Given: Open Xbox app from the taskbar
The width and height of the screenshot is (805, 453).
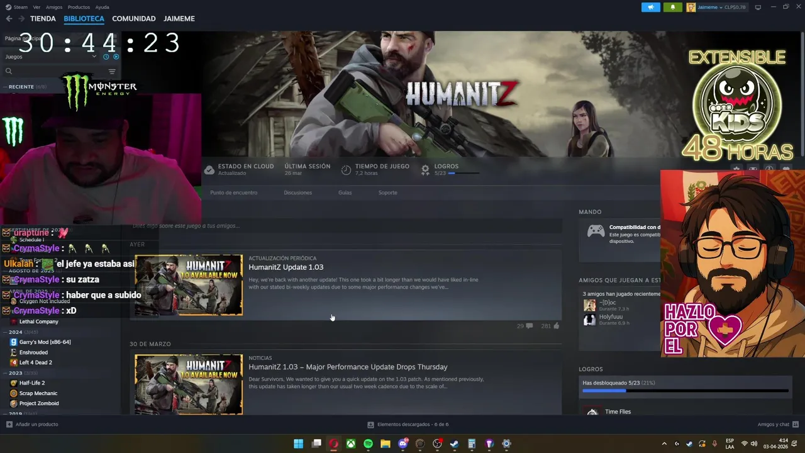Looking at the screenshot, I should click(350, 444).
